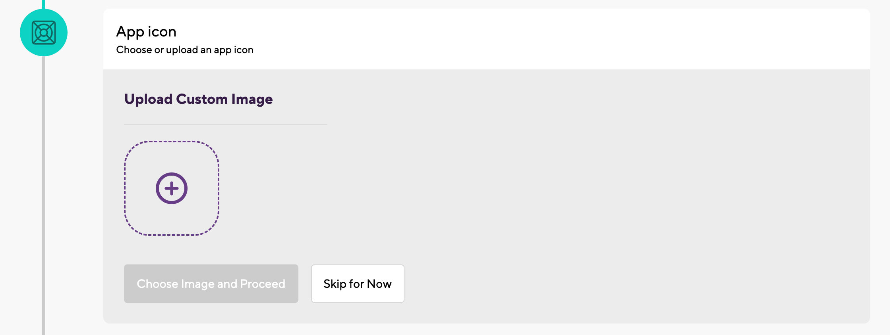Click the teal timeline segment above step circle
Screen dimensions: 890x335
[44, 4]
